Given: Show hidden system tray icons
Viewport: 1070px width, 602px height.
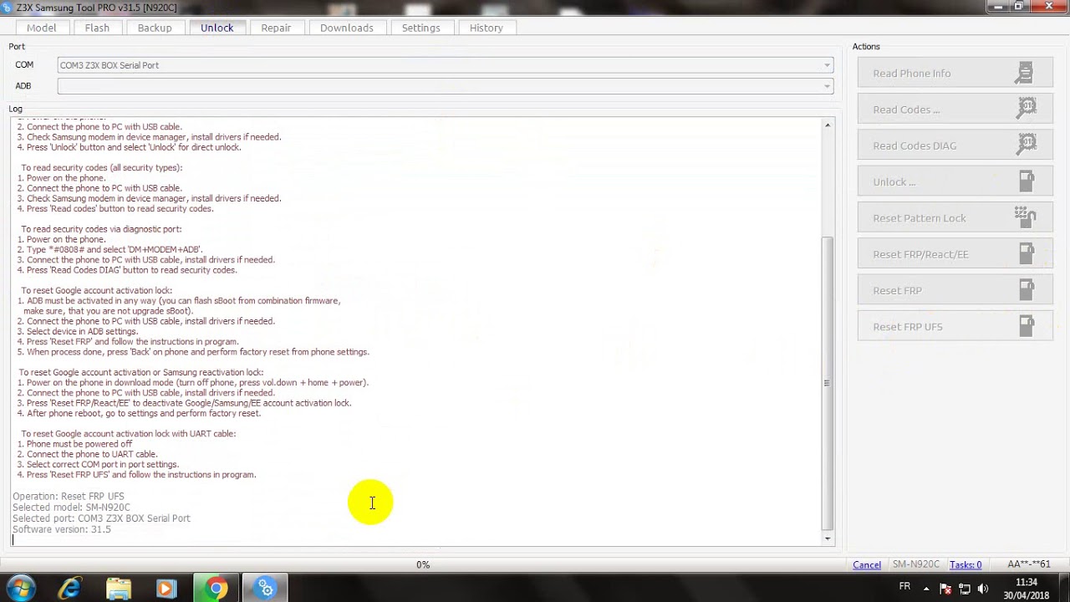Looking at the screenshot, I should coord(926,589).
